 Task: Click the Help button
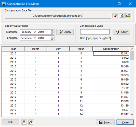click(11, 122)
